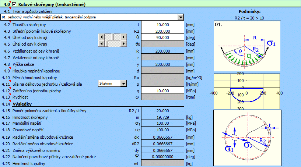Click the grey force p cell
This screenshot has height=167, width=301.
[162, 84]
